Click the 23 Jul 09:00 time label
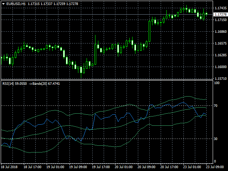 click(x=215, y=167)
